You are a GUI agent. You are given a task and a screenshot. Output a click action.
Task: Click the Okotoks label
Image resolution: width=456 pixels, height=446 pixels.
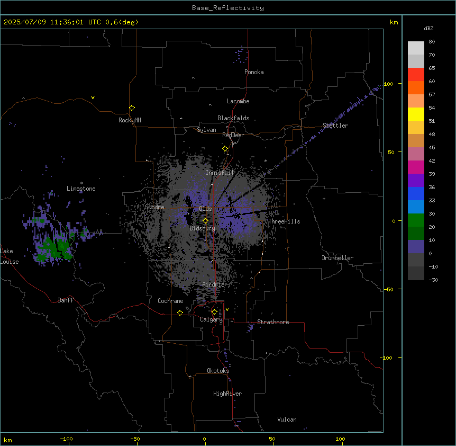coord(218,371)
